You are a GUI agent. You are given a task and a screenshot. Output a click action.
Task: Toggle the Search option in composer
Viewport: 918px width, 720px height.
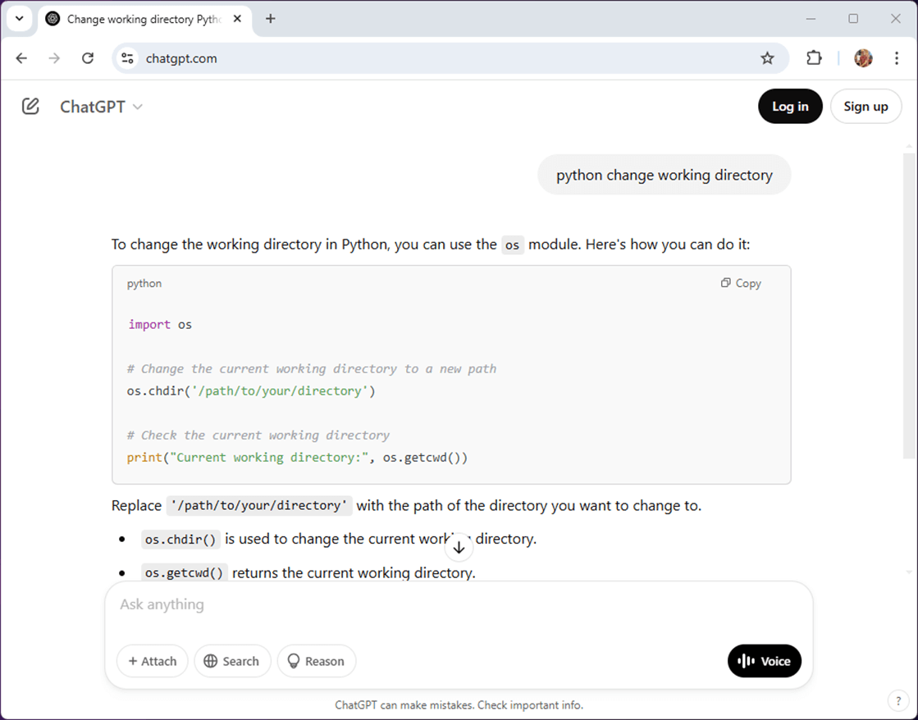click(x=232, y=661)
